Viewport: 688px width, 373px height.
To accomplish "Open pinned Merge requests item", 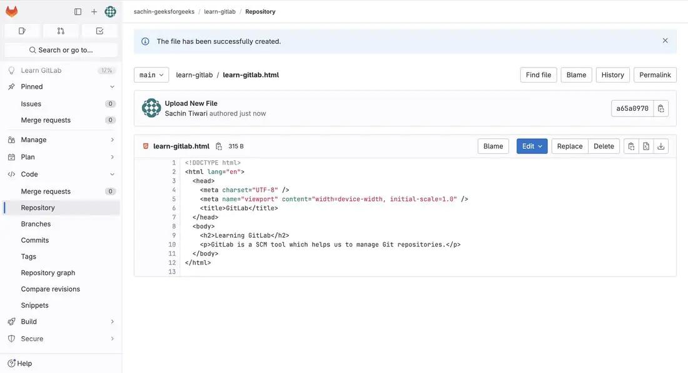I will click(61, 120).
